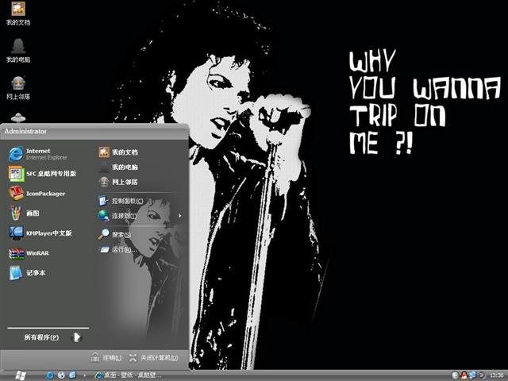Open the 网上邻居 desktop icon
Viewport: 508px width, 381px height.
click(x=18, y=88)
